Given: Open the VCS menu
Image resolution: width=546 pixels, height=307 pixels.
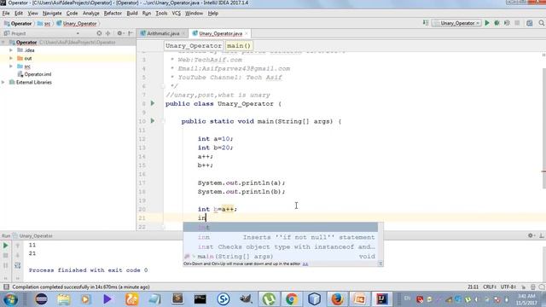Looking at the screenshot, I should 177,14.
